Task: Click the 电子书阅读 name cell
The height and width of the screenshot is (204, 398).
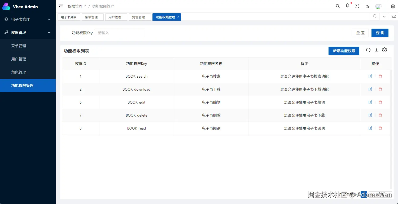Action: click(211, 128)
